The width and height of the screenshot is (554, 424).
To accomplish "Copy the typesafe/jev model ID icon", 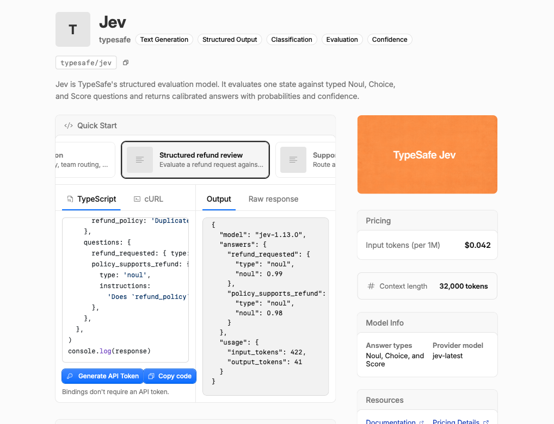I will (125, 63).
